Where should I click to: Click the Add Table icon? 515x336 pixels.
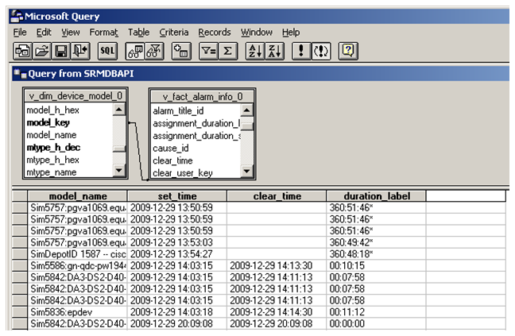pyautogui.click(x=181, y=51)
